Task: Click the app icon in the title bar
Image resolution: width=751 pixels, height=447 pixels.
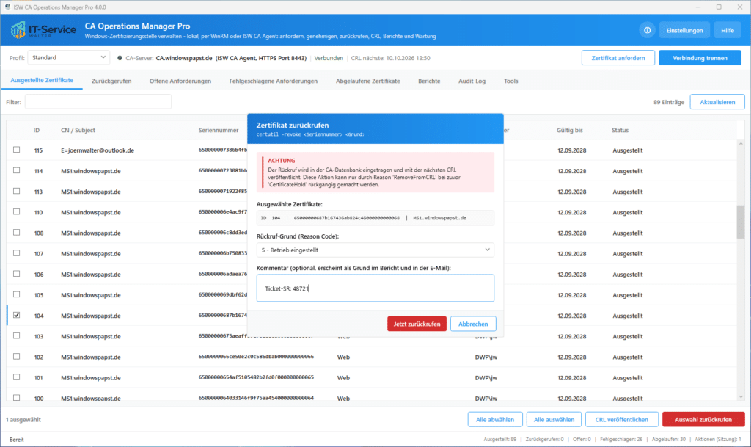Action: pyautogui.click(x=7, y=7)
